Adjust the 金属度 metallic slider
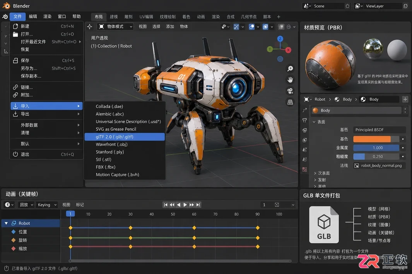The width and height of the screenshot is (412, 274). 376,148
